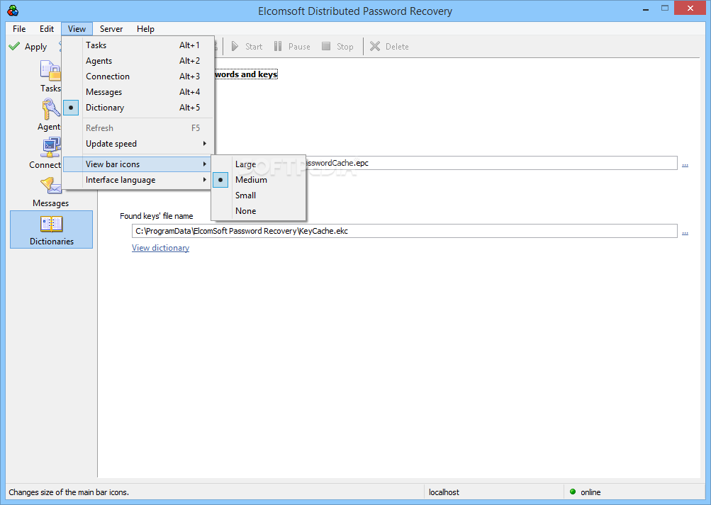Select None for view bar icons

tap(259, 210)
